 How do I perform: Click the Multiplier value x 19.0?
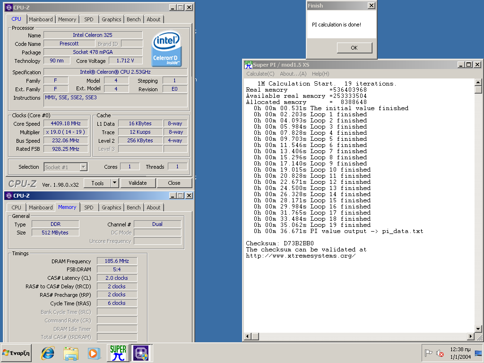pyautogui.click(x=66, y=132)
